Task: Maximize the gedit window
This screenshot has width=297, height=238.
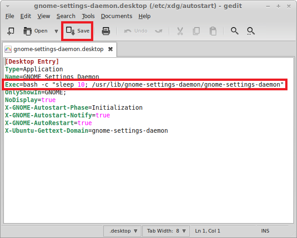Action: point(278,7)
